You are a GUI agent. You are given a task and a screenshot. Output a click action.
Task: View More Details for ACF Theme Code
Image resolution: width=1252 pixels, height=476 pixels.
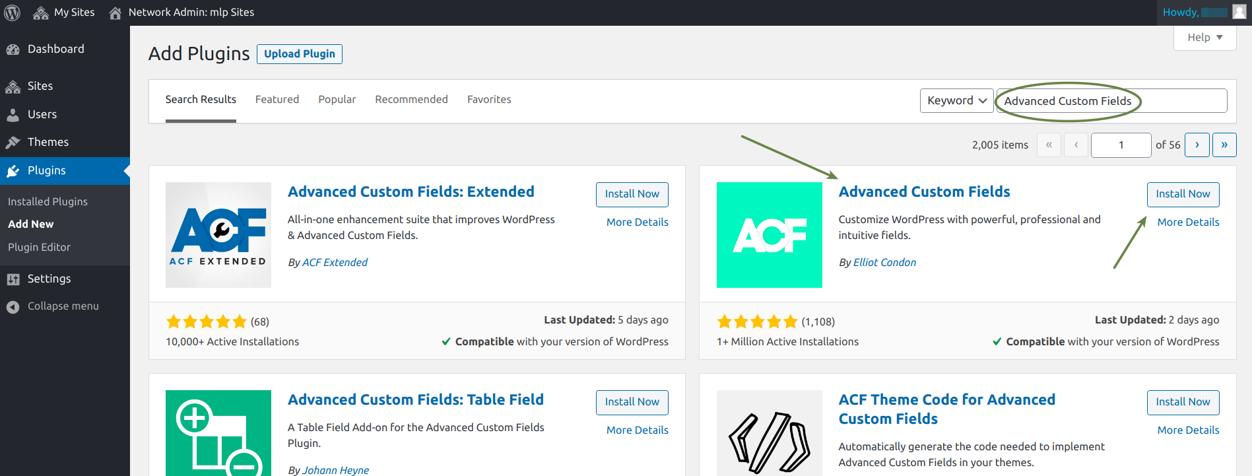point(1189,430)
